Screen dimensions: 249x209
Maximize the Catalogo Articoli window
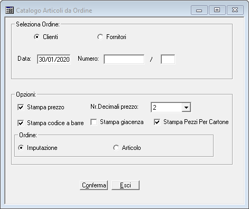tap(217, 10)
